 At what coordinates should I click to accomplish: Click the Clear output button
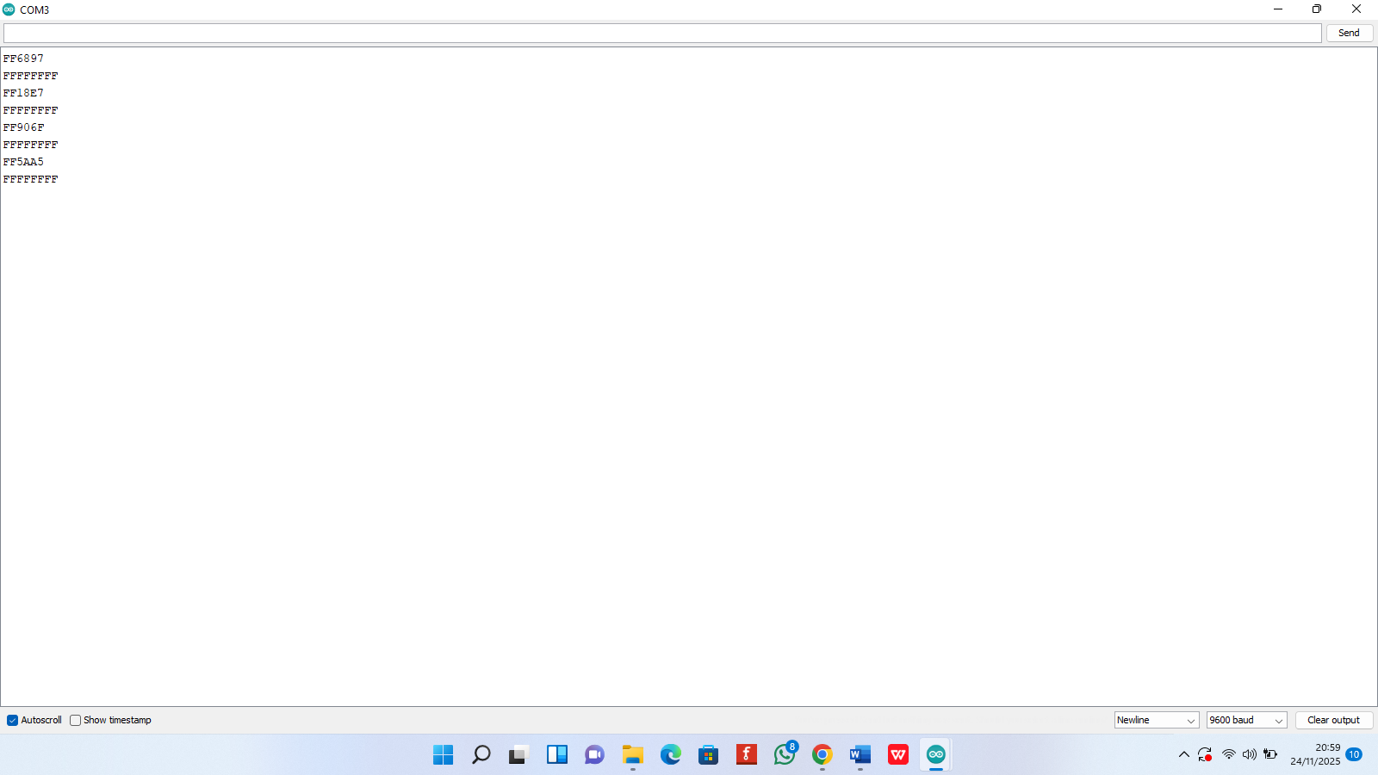click(x=1333, y=720)
